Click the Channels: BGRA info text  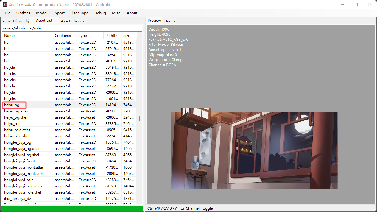pos(162,65)
